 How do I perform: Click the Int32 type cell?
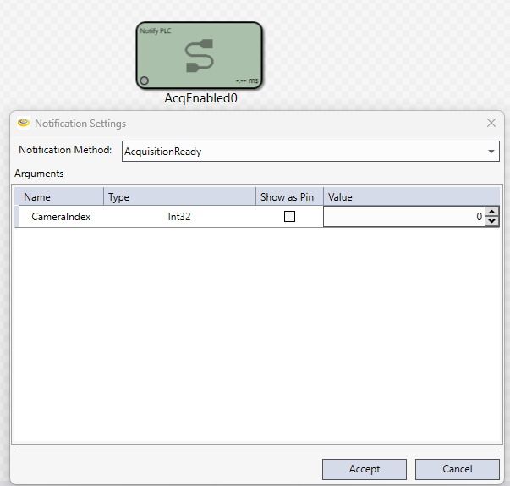[179, 217]
